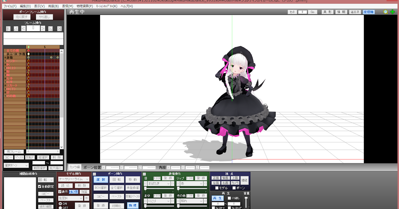Viewport: 399px width, 209px height.
Task: Click the 追従 follow button
Action: [244, 180]
